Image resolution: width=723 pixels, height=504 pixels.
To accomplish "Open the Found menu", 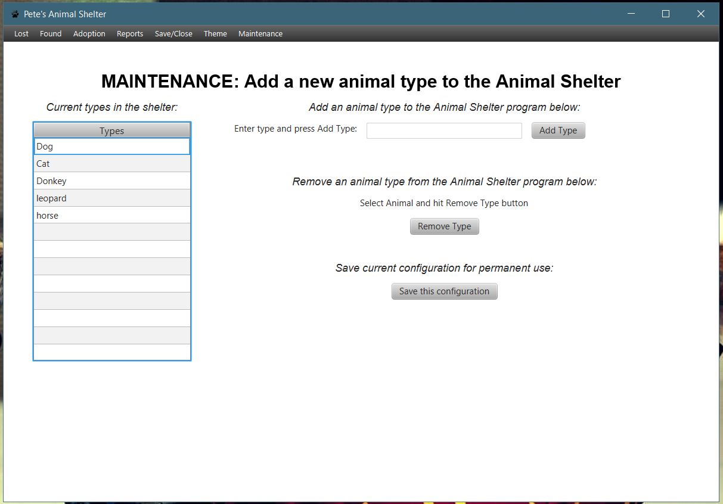I will tap(50, 33).
